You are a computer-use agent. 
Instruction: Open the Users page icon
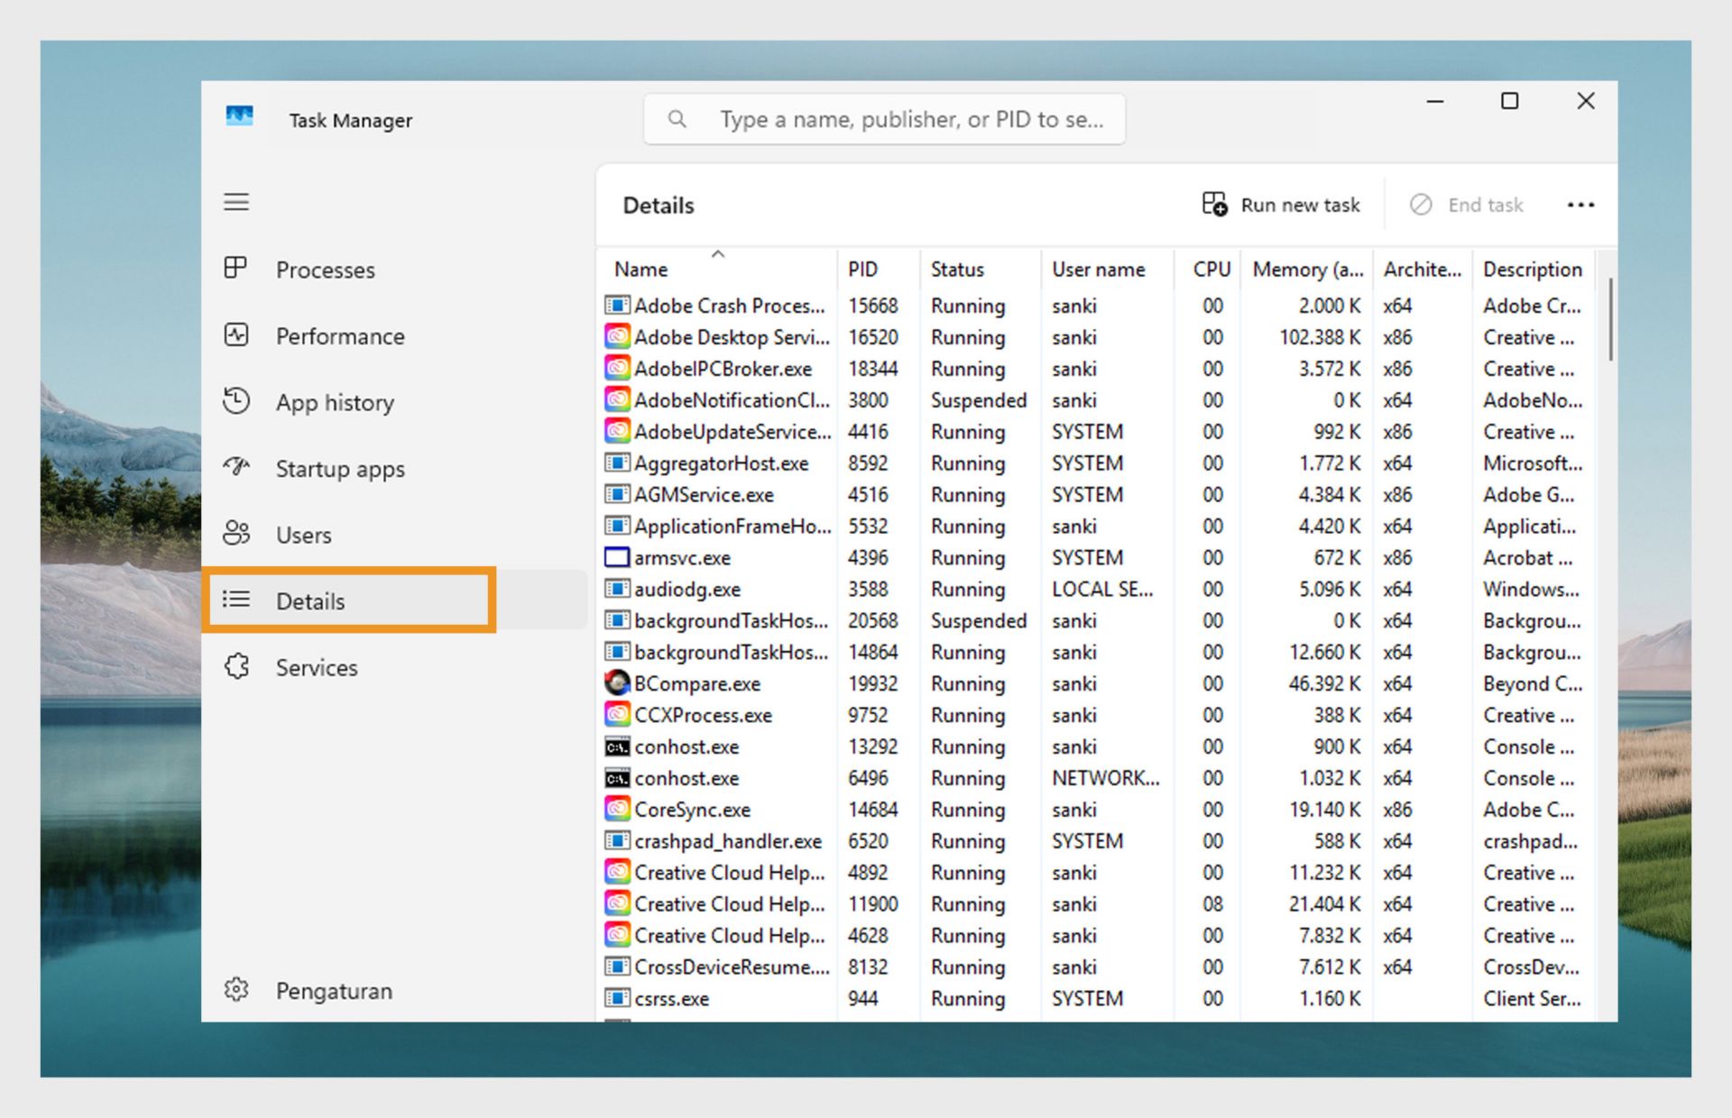click(236, 534)
